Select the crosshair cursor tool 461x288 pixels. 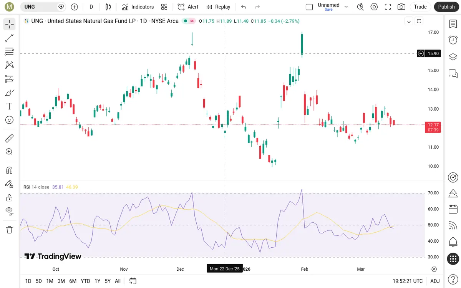(x=10, y=25)
